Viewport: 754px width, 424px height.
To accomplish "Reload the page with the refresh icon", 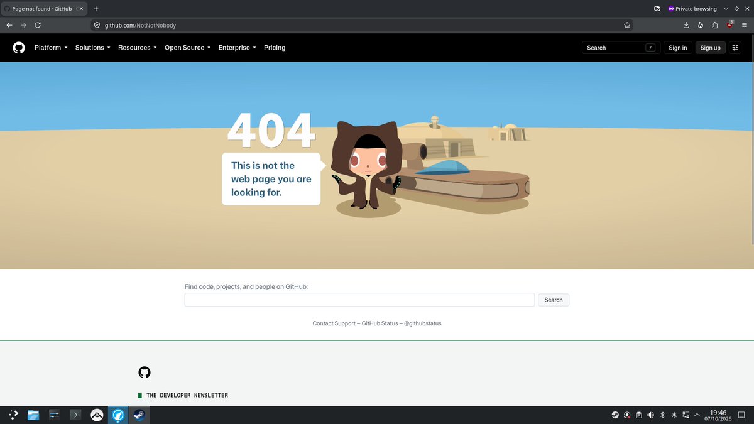I will point(38,25).
